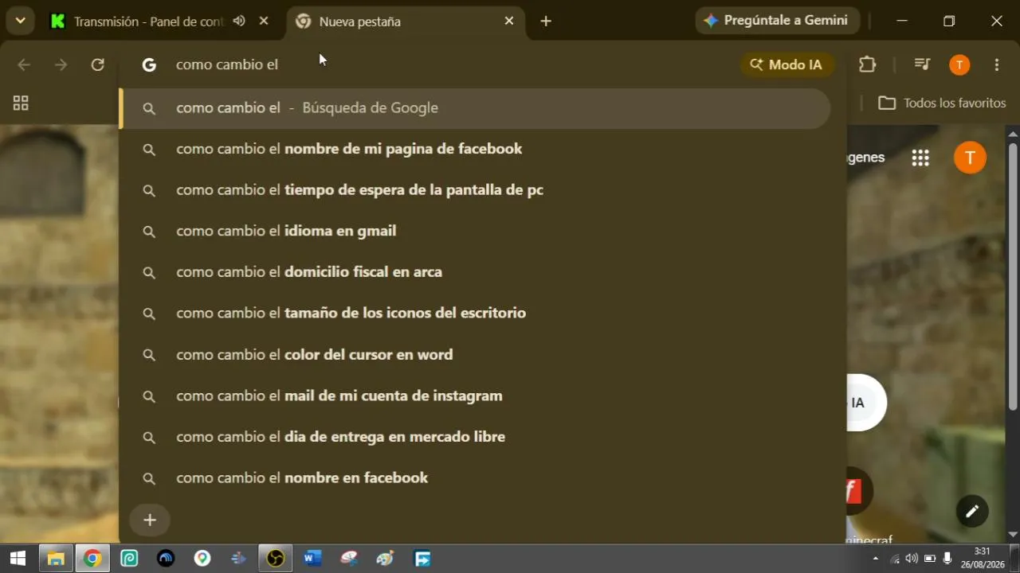Close the Nueva pestaña tab
This screenshot has height=573, width=1020.
509,21
